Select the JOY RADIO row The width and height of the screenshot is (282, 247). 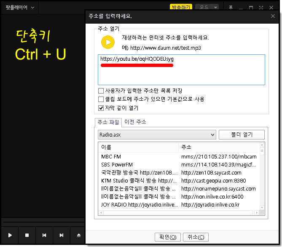tap(179, 205)
